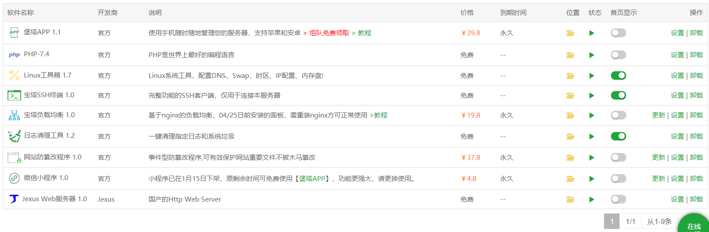Image resolution: width=709 pixels, height=232 pixels.
Task: Click the 到期时间 column header
Action: coord(513,13)
